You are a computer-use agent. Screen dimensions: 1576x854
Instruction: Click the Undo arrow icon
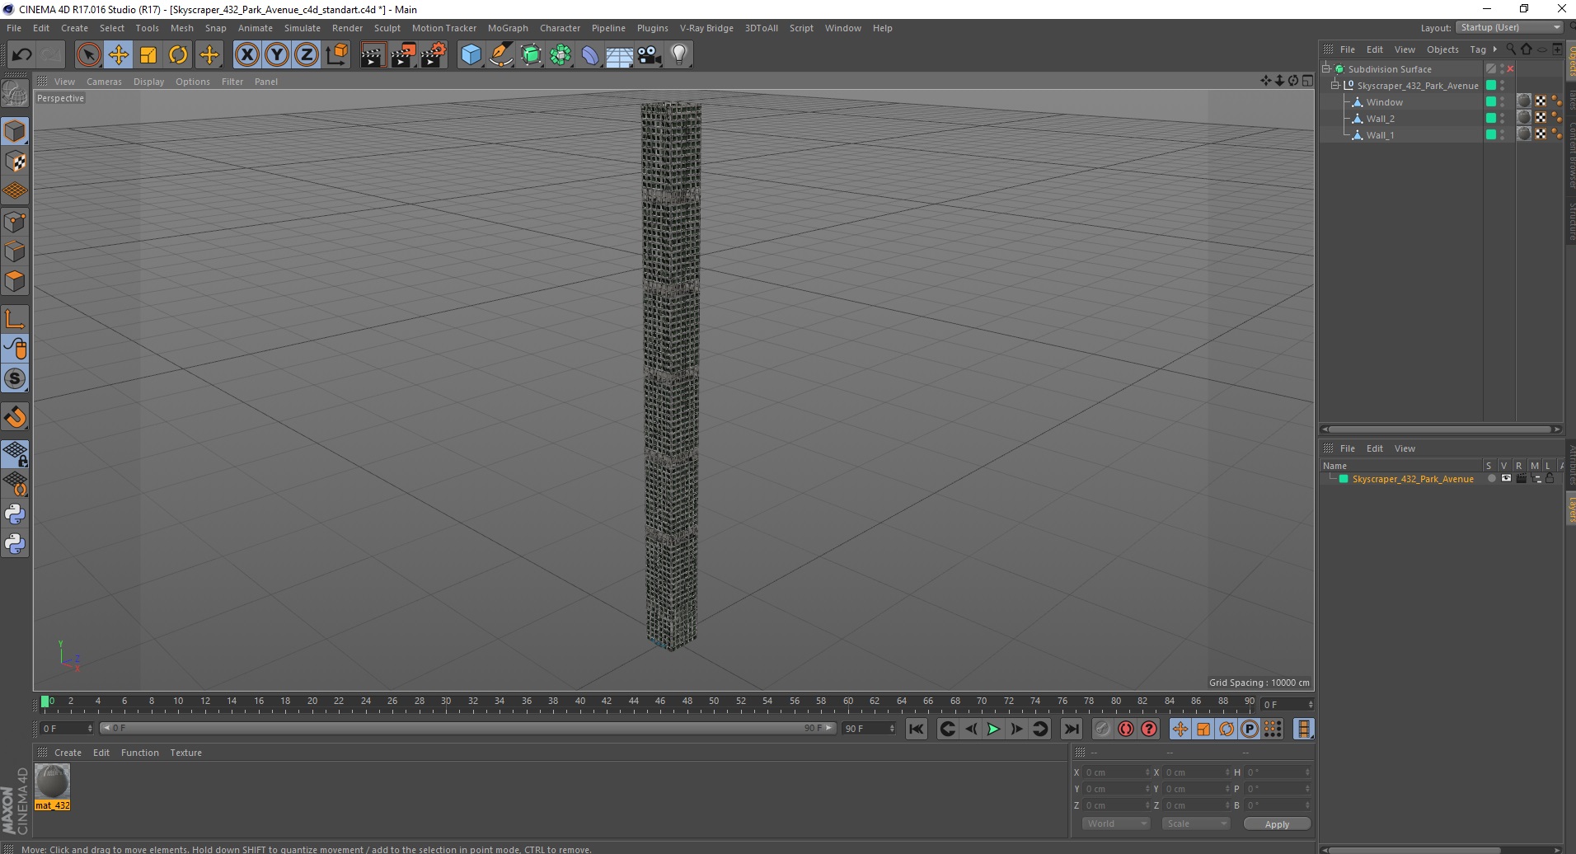21,55
